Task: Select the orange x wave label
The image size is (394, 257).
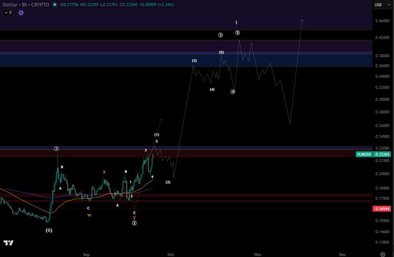Action: click(104, 172)
